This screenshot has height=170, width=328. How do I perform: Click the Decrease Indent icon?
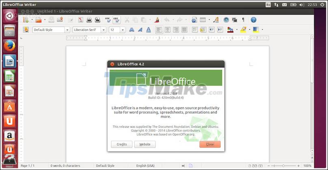211,30
